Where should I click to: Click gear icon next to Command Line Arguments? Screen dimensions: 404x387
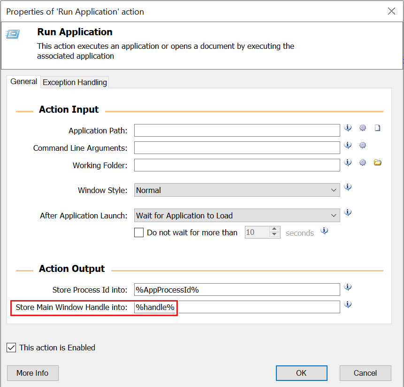(363, 145)
